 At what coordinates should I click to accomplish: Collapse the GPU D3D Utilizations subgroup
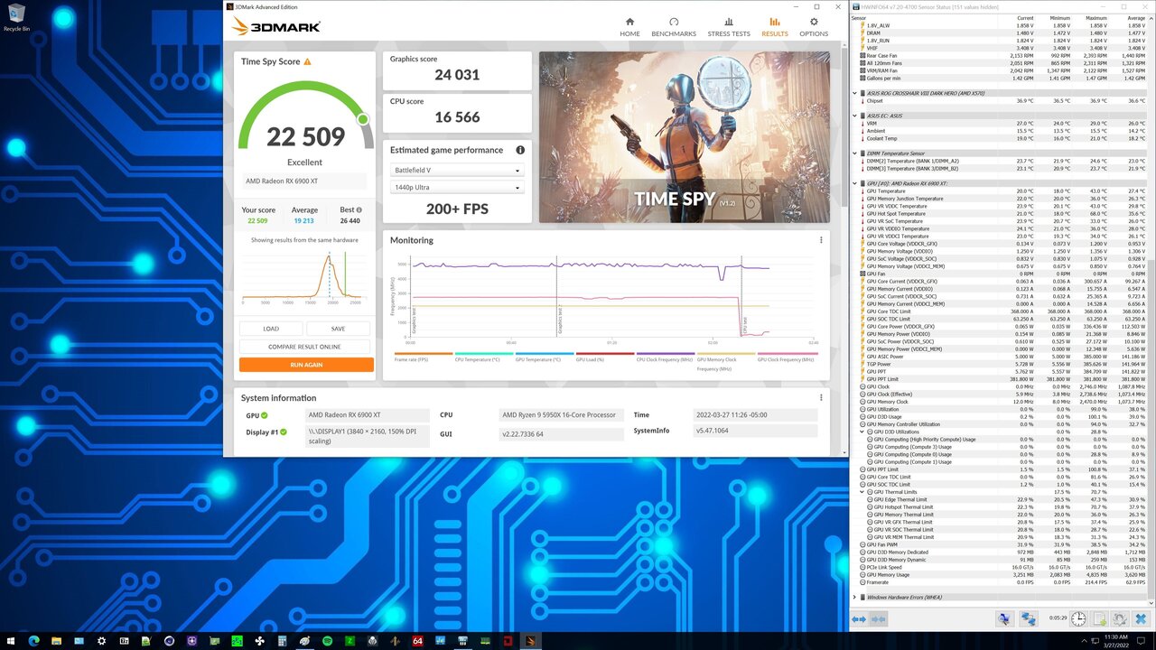click(x=862, y=432)
